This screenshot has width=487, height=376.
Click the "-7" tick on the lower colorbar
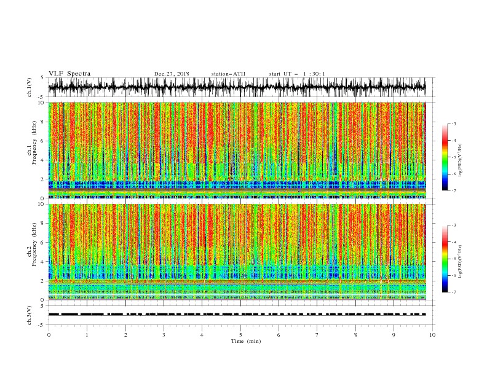(454, 292)
